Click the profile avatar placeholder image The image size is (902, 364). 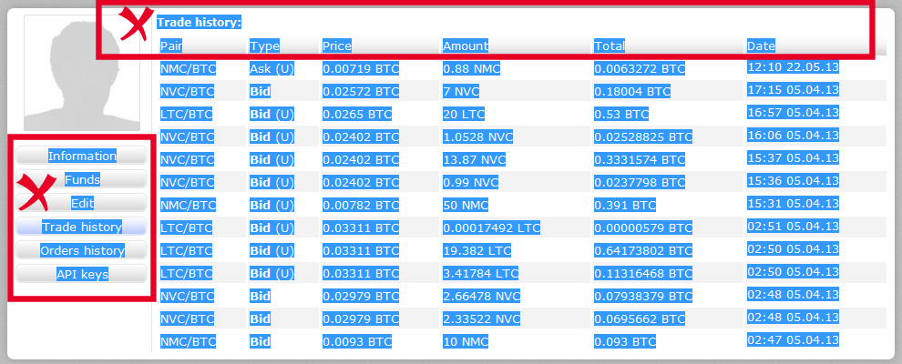[79, 75]
